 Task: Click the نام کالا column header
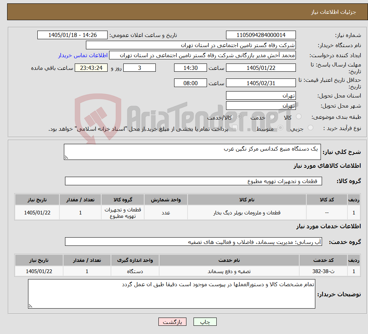[x=247, y=200]
